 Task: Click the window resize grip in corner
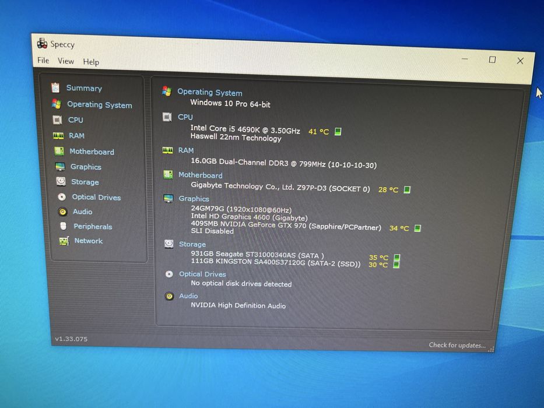tap(491, 349)
